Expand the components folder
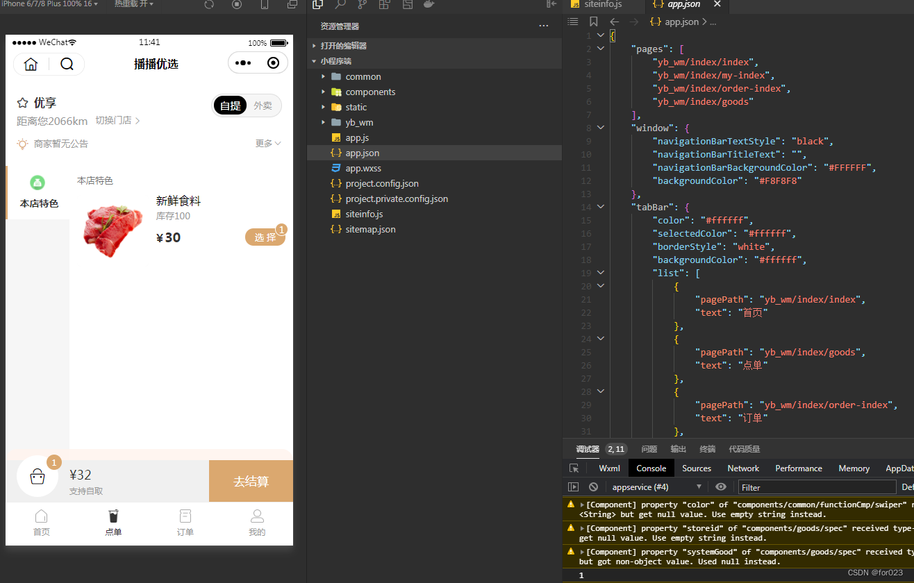 click(434, 92)
